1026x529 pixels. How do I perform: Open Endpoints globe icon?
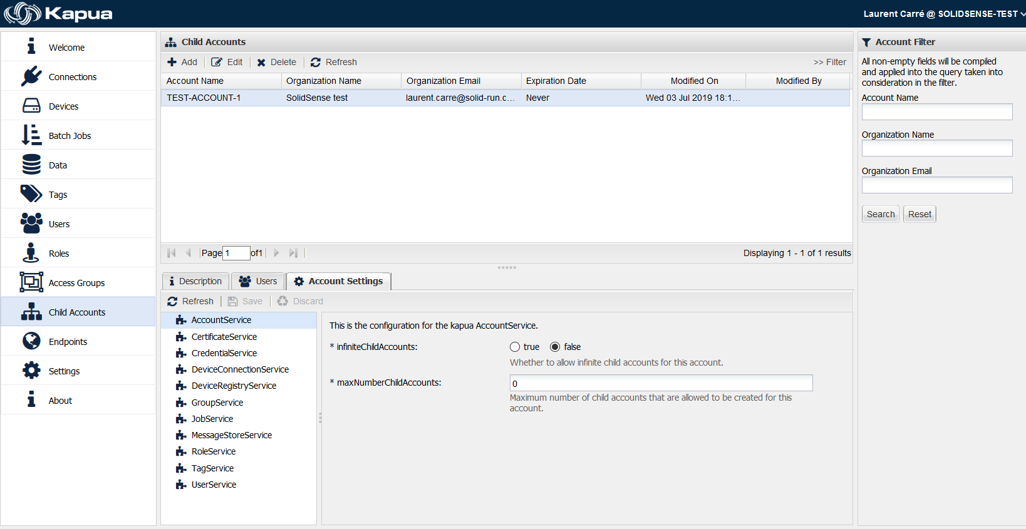[x=31, y=341]
